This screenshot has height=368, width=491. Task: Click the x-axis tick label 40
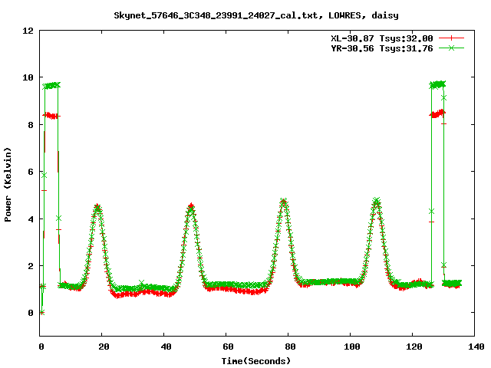pyautogui.click(x=166, y=347)
